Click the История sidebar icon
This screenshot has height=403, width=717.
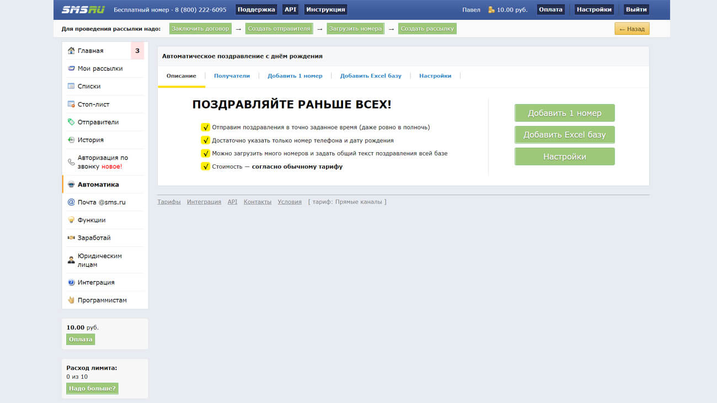click(71, 140)
